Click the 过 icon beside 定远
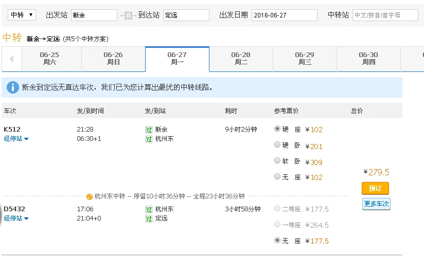Screen dimensions: 424x257 coord(149,218)
